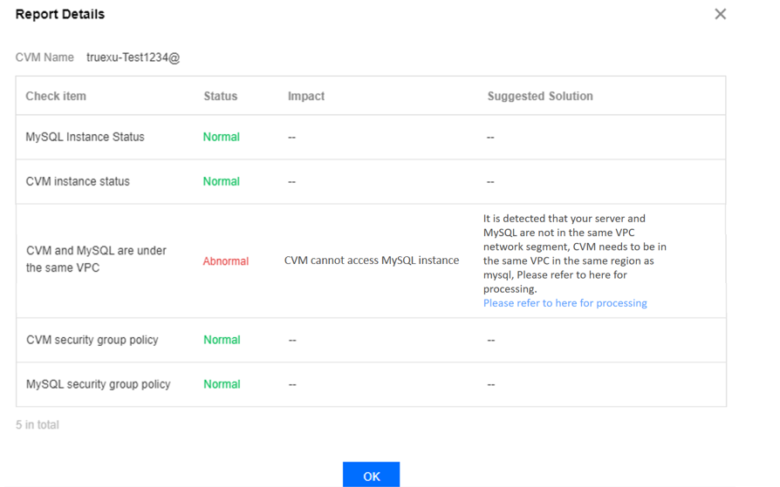Click the OK button

tap(371, 476)
